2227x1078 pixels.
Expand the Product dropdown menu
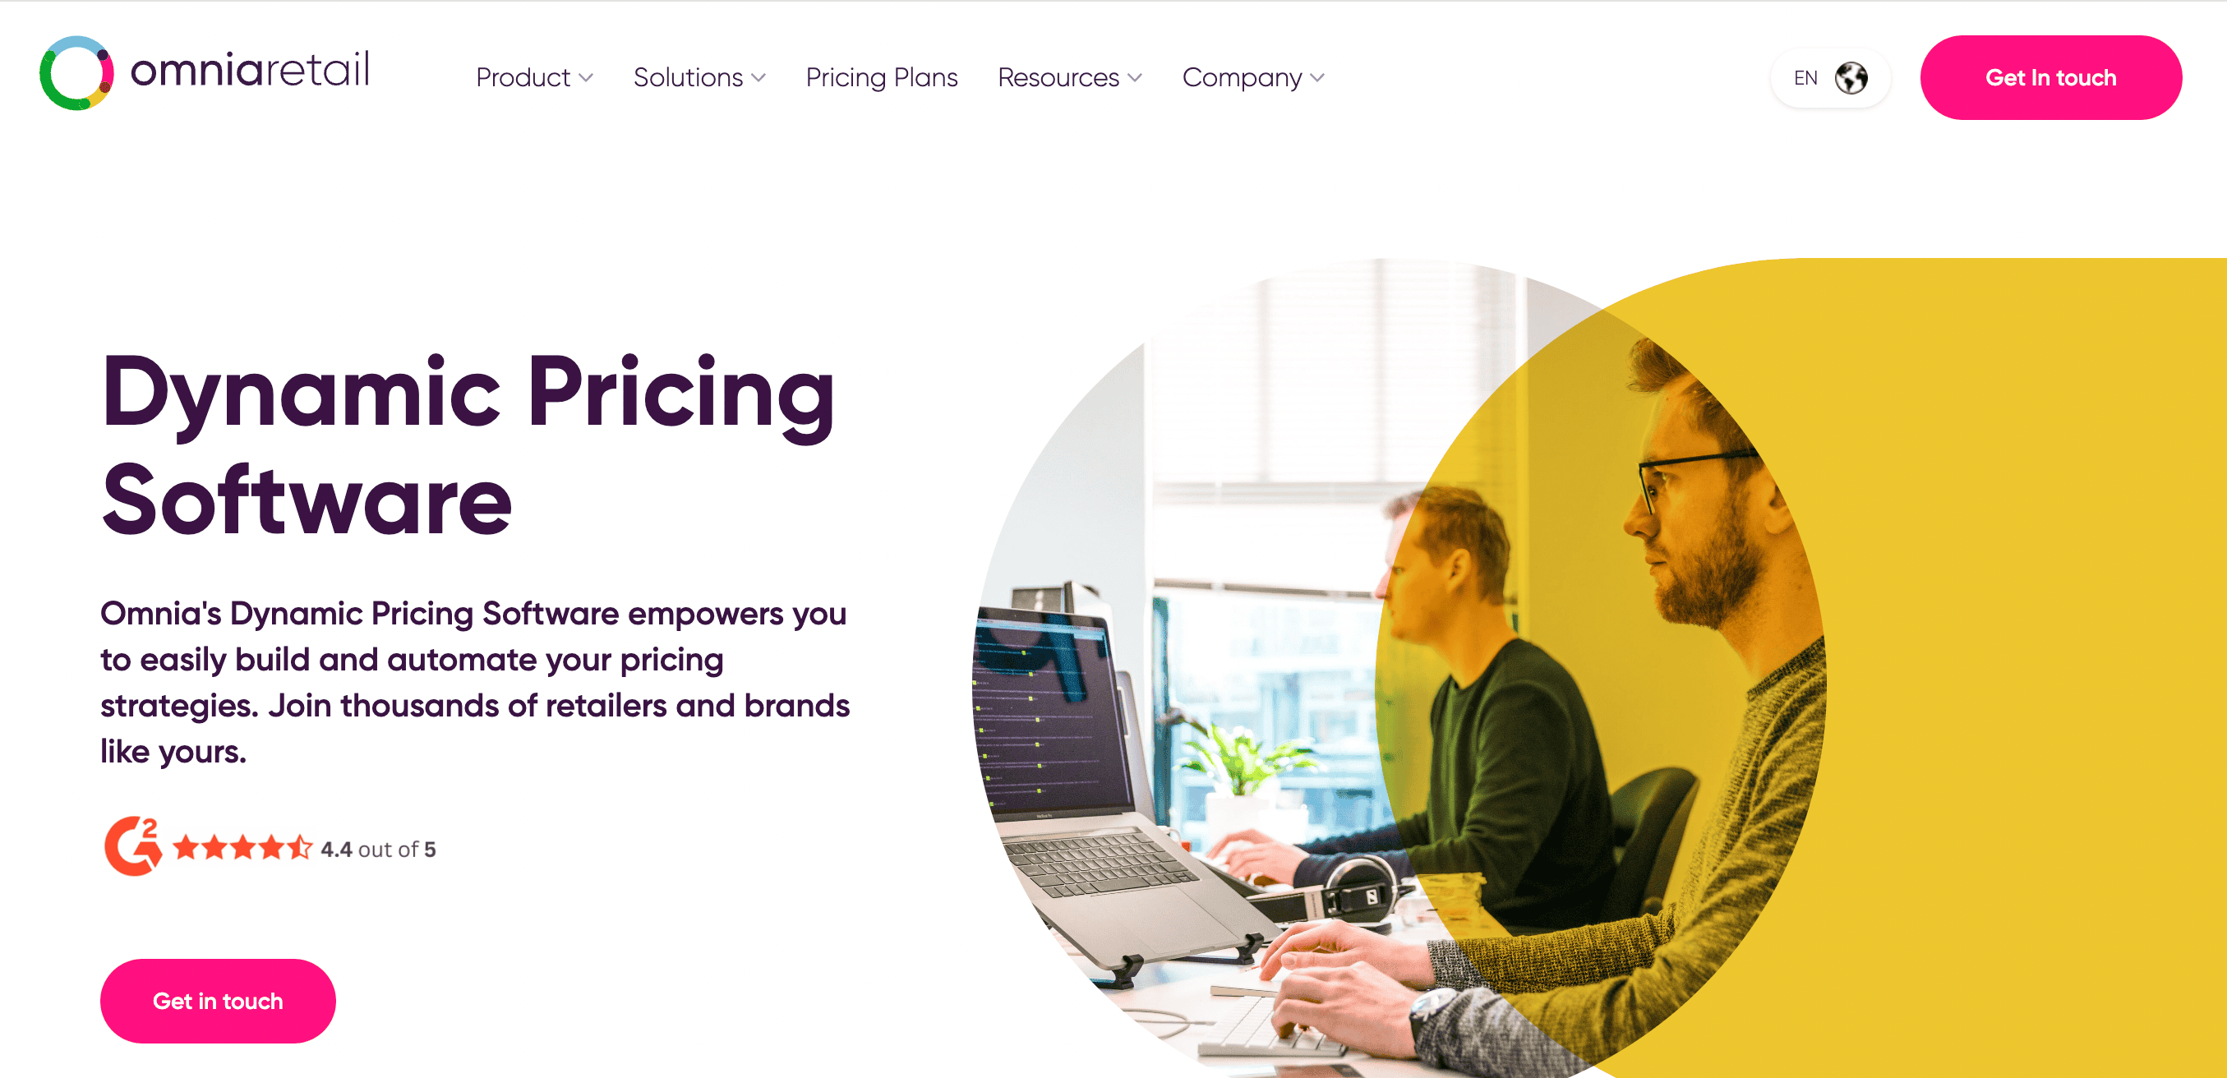pos(536,78)
